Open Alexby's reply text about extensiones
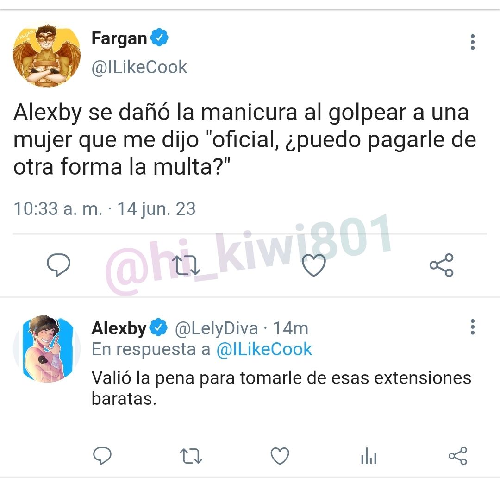The width and height of the screenshot is (500, 497). point(281,388)
